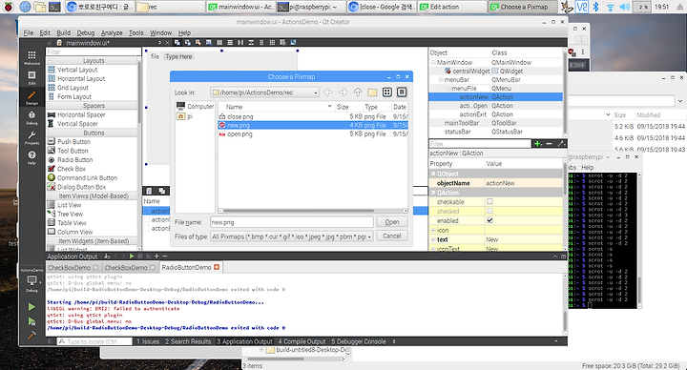
Task: Open 5 Debugger Console pane
Action: [x=359, y=341]
